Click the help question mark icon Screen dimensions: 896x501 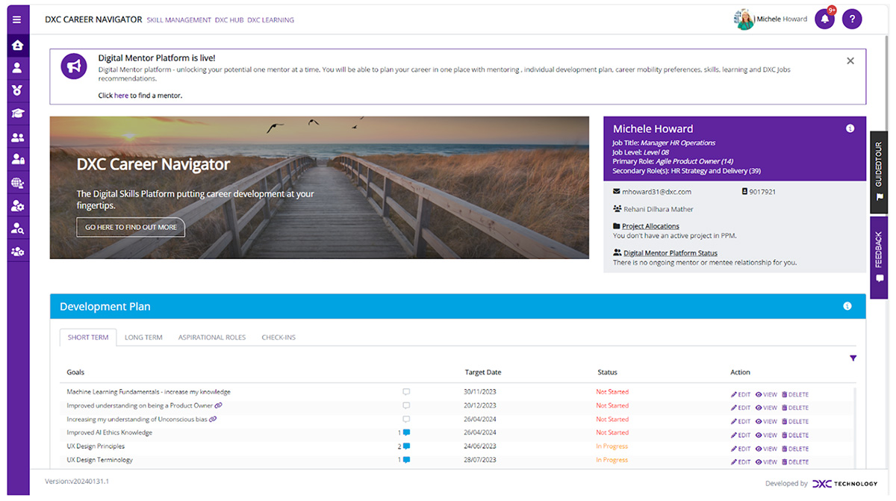852,19
